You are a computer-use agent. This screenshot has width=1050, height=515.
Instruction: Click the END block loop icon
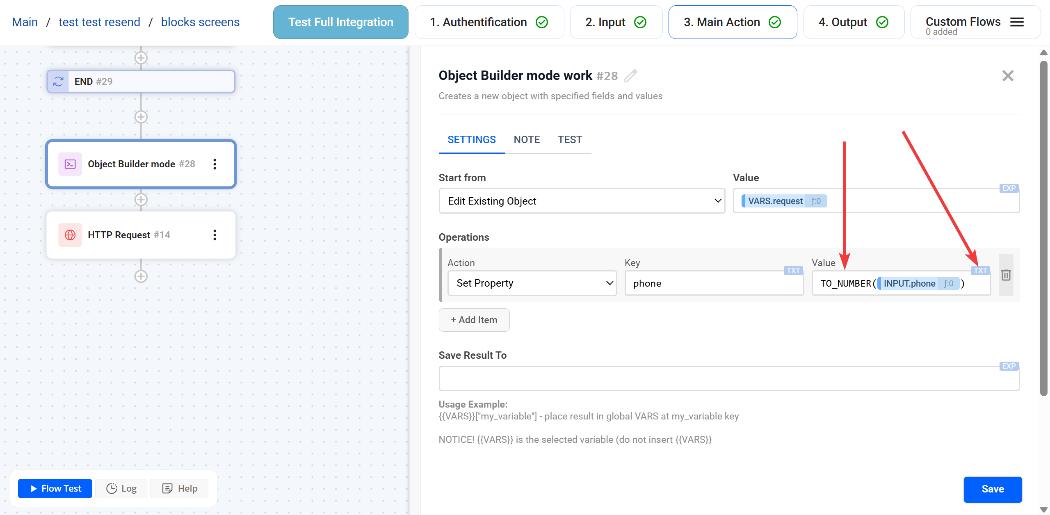coord(58,82)
